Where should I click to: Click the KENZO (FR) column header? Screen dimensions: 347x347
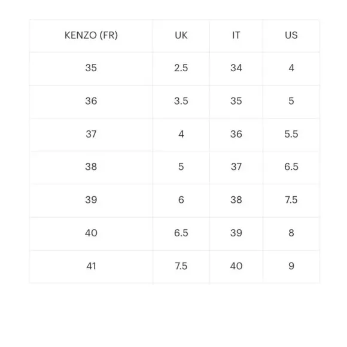point(91,35)
